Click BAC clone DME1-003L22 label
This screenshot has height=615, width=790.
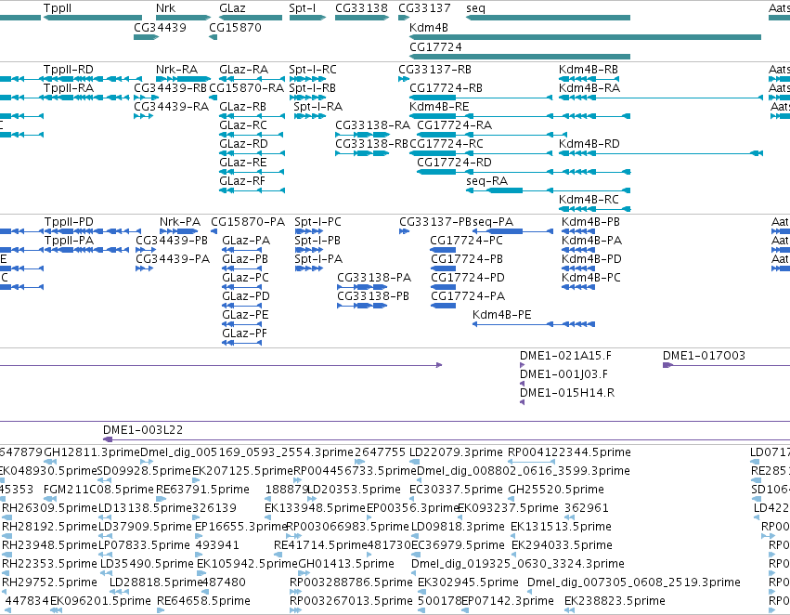(143, 430)
